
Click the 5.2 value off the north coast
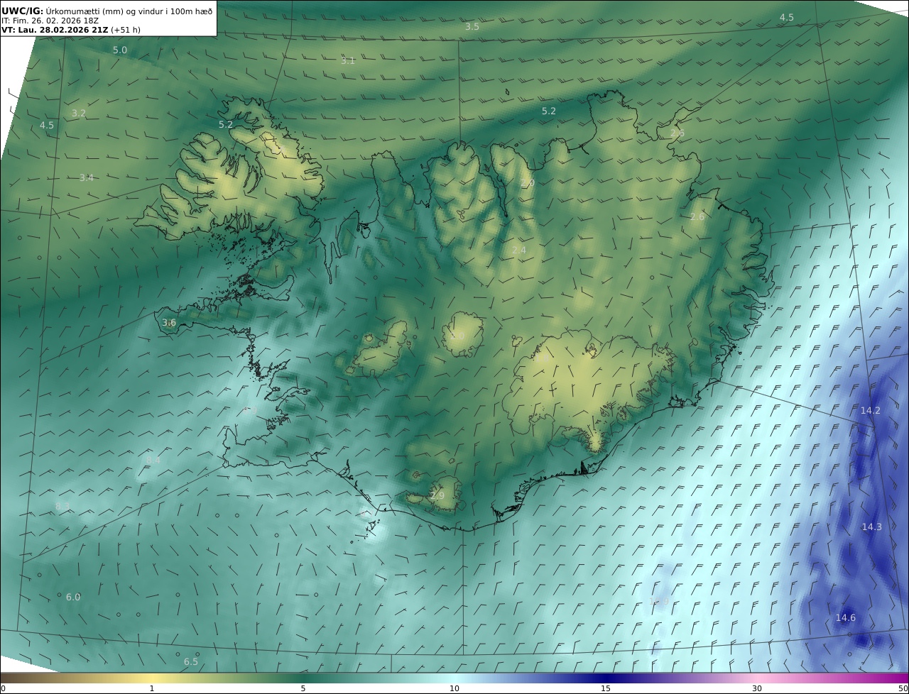point(549,111)
